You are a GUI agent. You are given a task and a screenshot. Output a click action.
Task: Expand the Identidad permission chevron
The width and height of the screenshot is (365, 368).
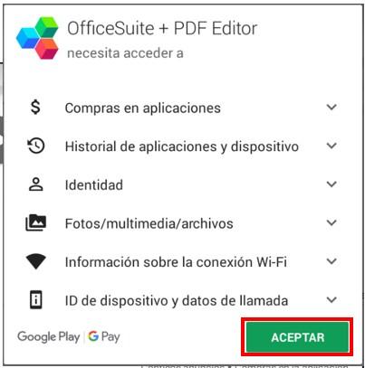(x=331, y=184)
